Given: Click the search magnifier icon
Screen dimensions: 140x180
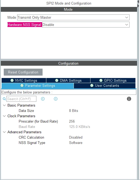Looking at the screenshot, I should [4, 99].
